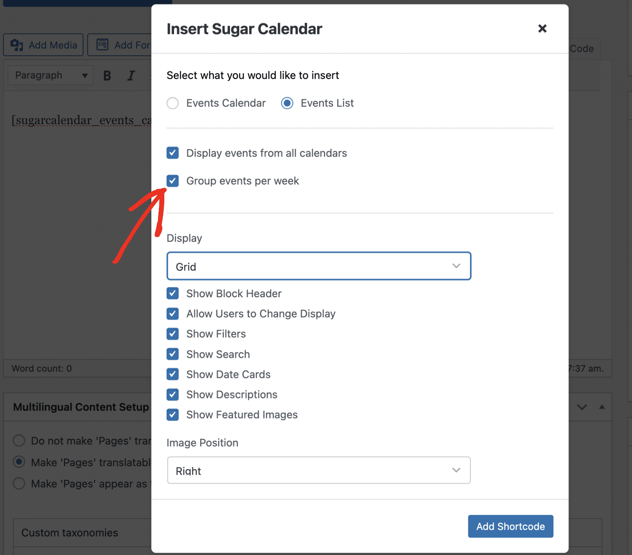
Task: Click the Italic formatting icon
Action: pos(131,76)
